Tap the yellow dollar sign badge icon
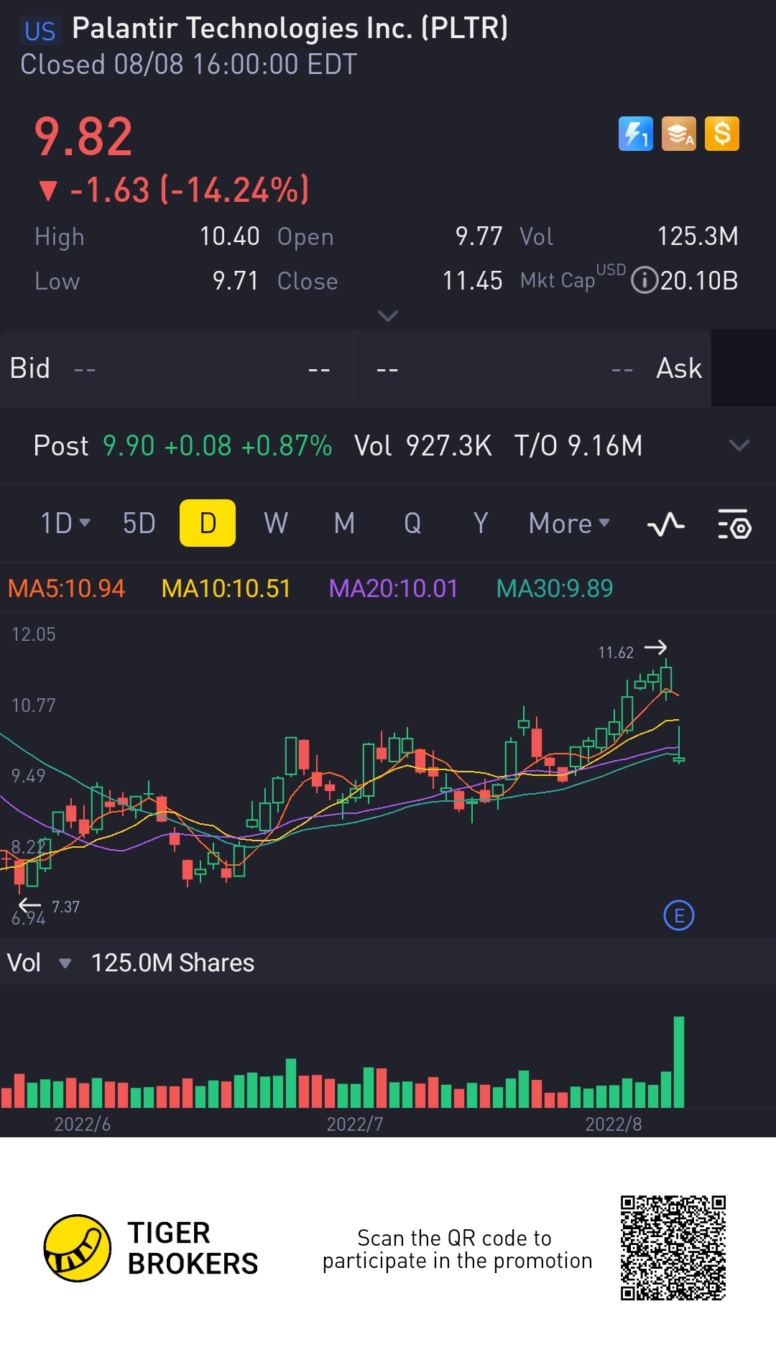This screenshot has width=776, height=1360. tap(722, 134)
